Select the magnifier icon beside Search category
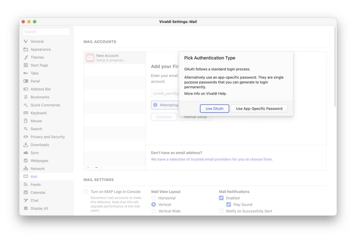Image resolution: width=355 pixels, height=243 pixels. (x=26, y=129)
